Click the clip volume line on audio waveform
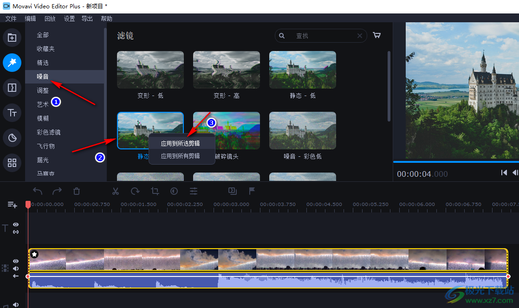Image resolution: width=519 pixels, height=308 pixels. pyautogui.click(x=268, y=276)
